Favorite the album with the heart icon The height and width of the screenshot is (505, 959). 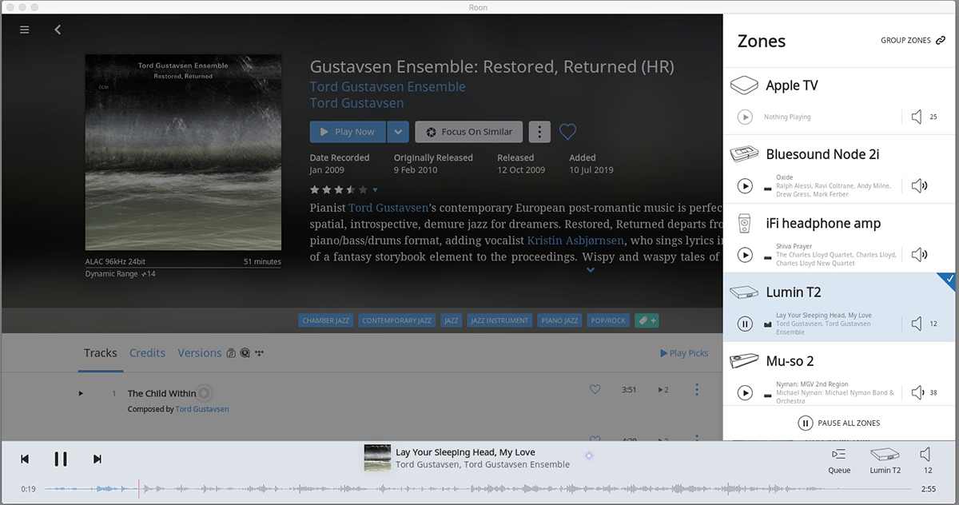tap(567, 132)
